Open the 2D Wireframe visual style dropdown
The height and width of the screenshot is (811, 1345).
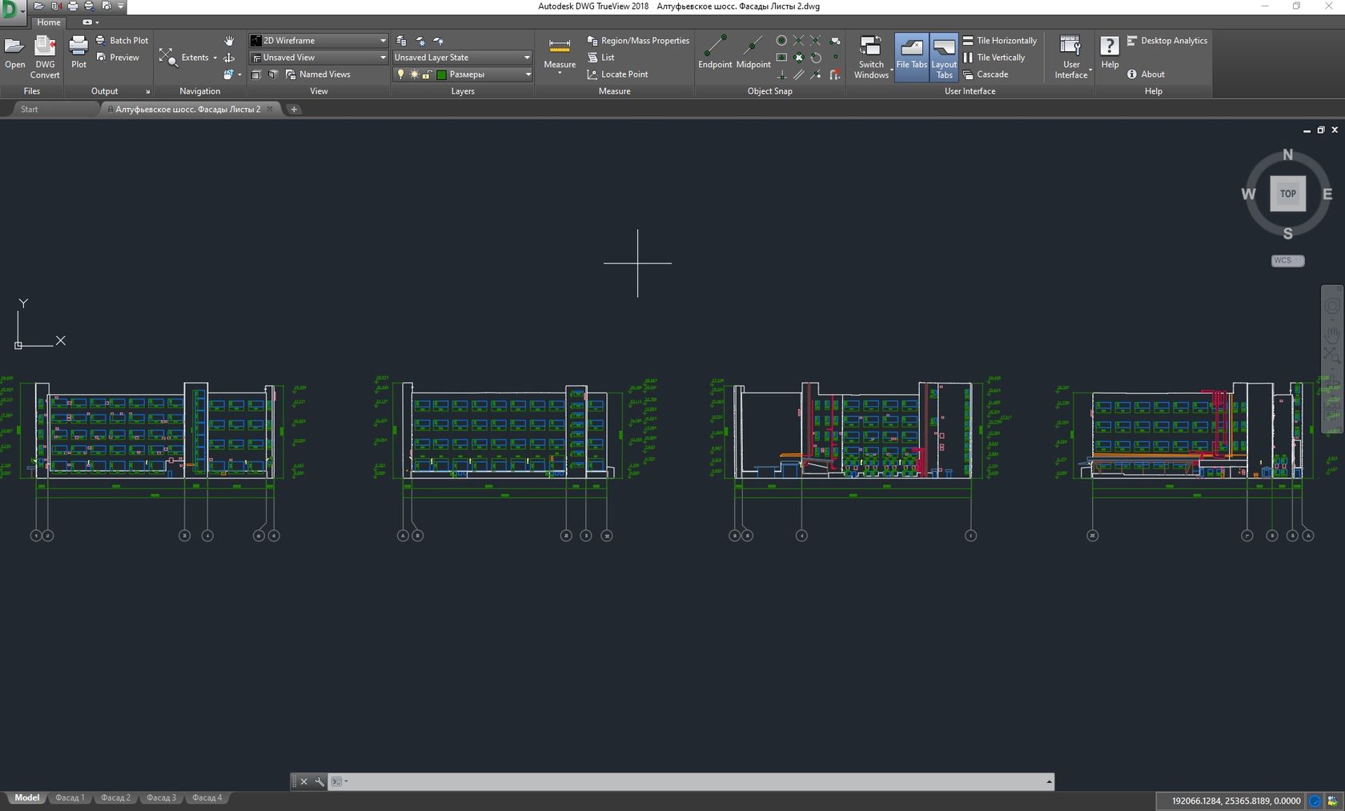[x=318, y=40]
